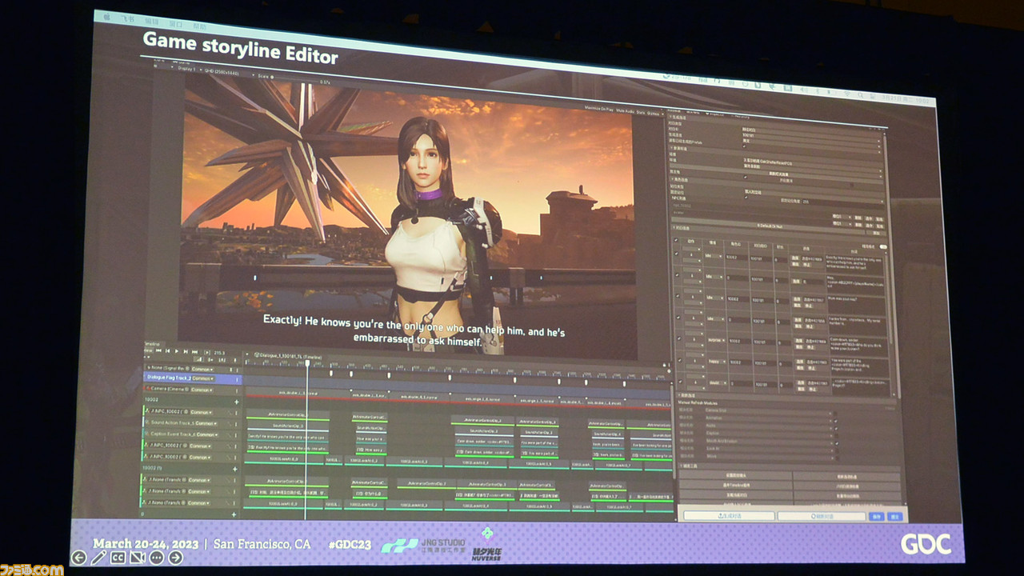This screenshot has height=576, width=1024.
Task: Toggle Play Range mode in Timeline
Action: [207, 352]
